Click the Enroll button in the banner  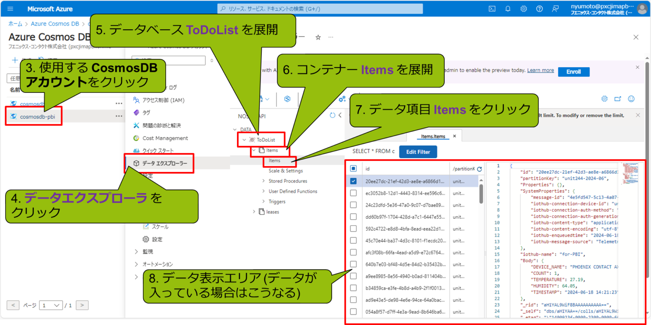573,72
